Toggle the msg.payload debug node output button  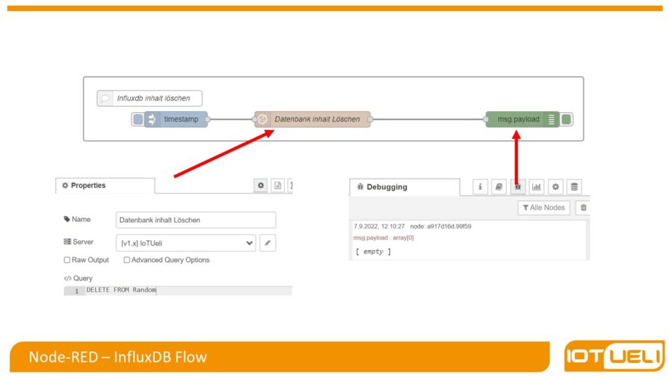coord(567,119)
